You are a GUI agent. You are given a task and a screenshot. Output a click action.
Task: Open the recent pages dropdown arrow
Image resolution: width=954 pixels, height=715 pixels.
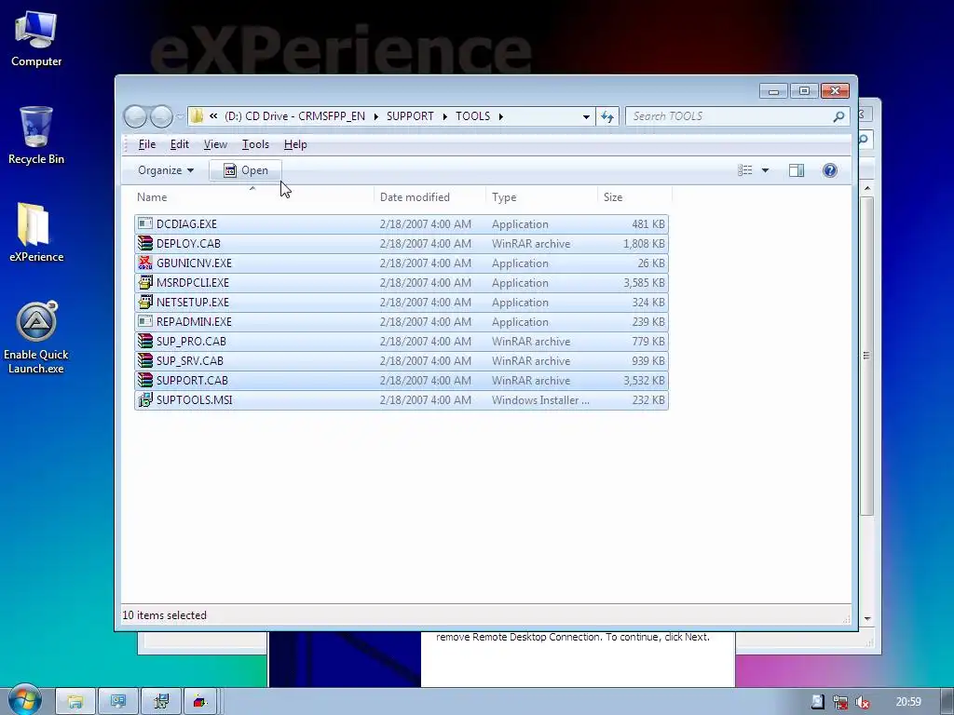(x=180, y=116)
